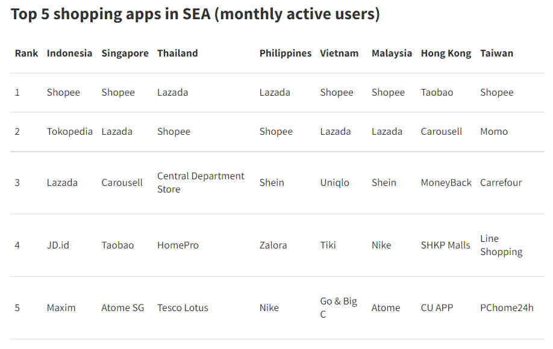Select the Taobao entry for Hong Kong
The height and width of the screenshot is (349, 553).
click(x=437, y=92)
